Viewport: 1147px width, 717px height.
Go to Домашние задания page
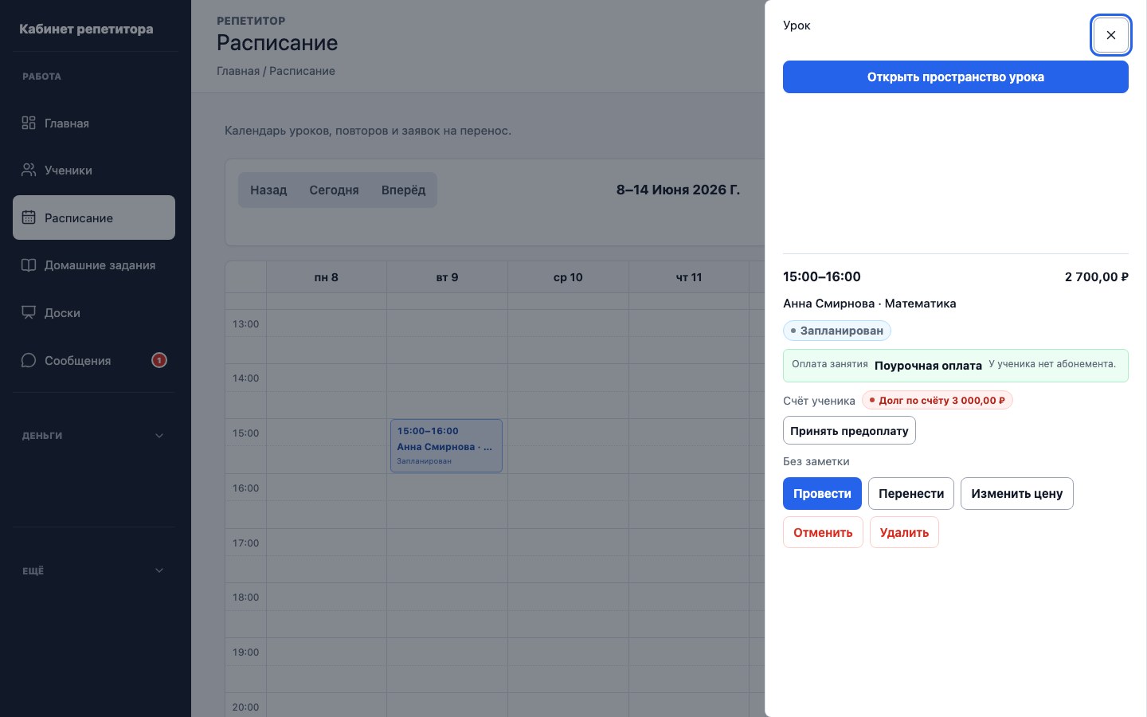pyautogui.click(x=94, y=265)
